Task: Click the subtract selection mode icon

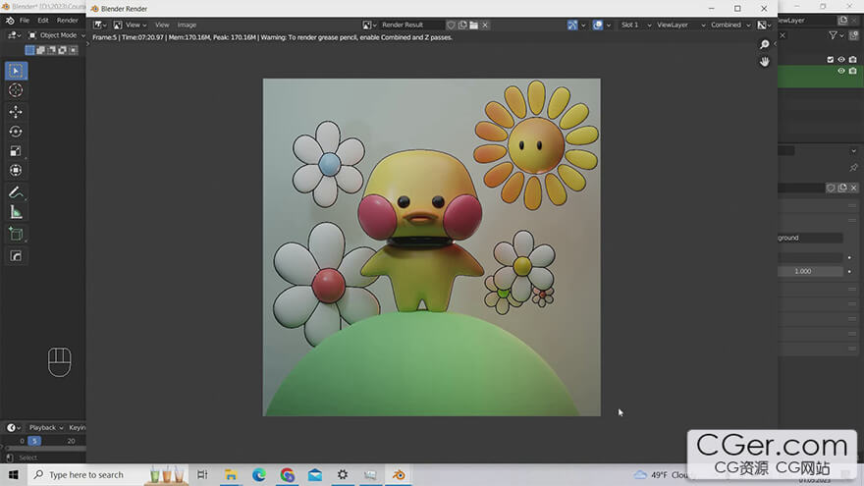Action: pos(51,50)
